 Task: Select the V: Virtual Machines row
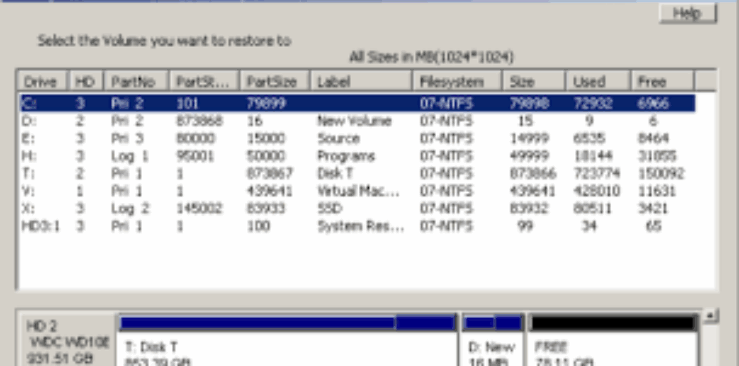(x=358, y=191)
